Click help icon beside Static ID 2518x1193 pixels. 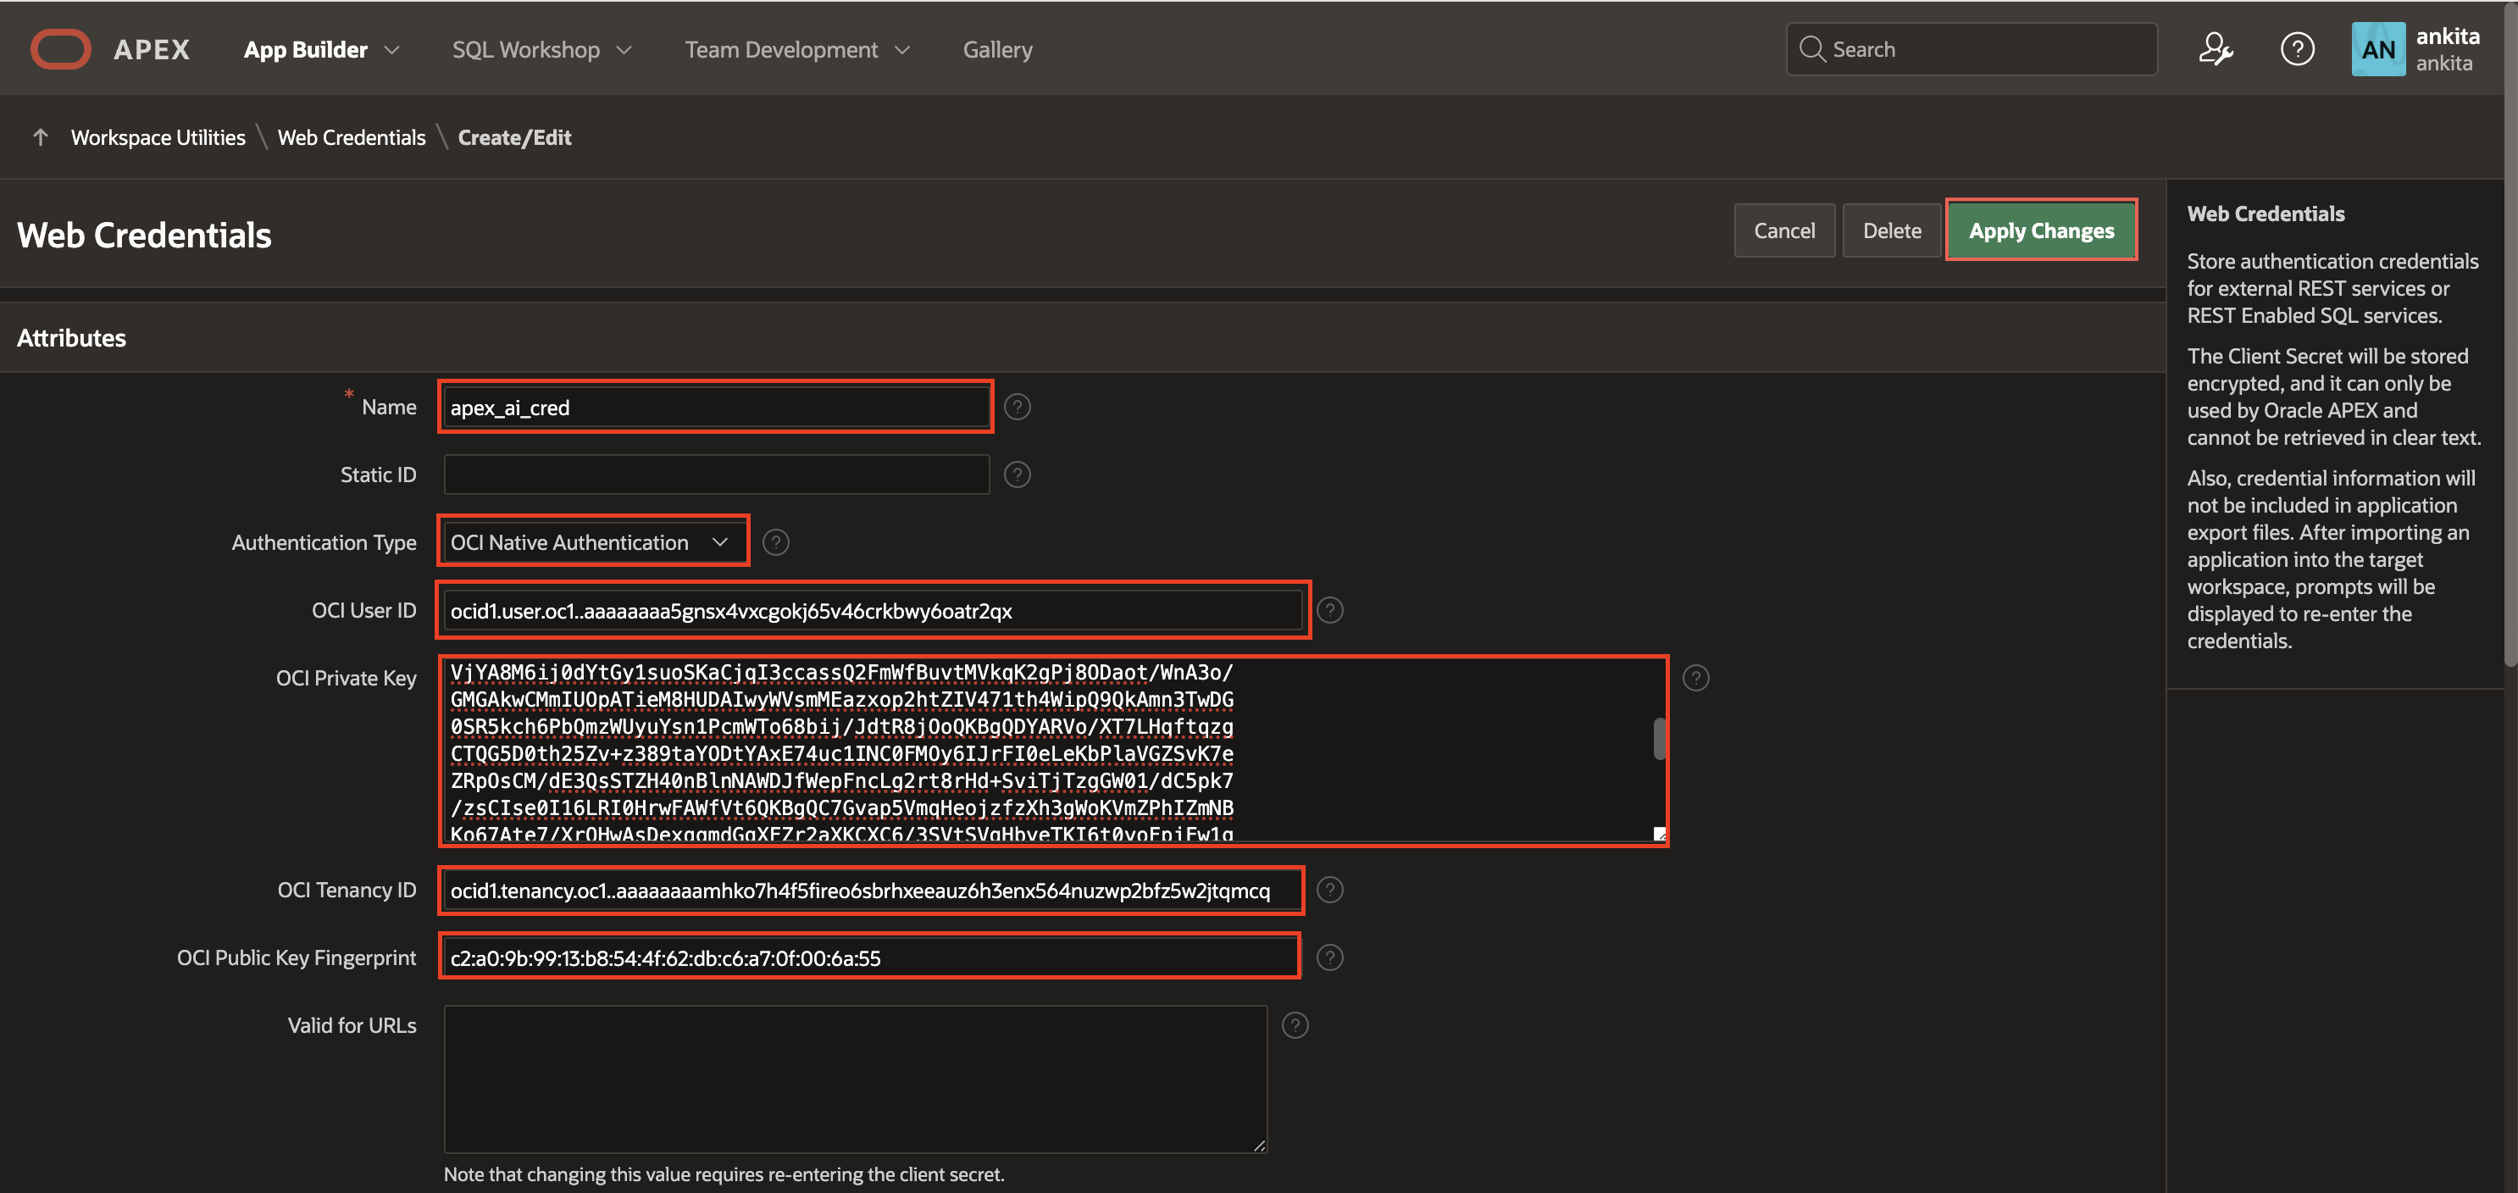pyautogui.click(x=1017, y=474)
